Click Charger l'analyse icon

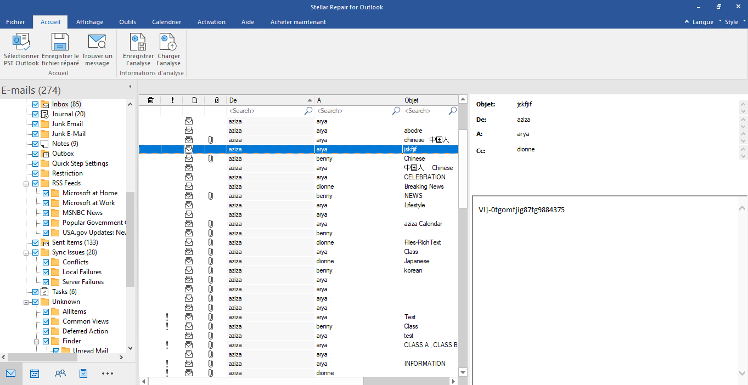168,42
